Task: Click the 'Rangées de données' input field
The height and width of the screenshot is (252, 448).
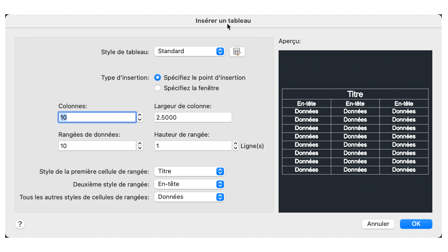Action: coord(97,146)
